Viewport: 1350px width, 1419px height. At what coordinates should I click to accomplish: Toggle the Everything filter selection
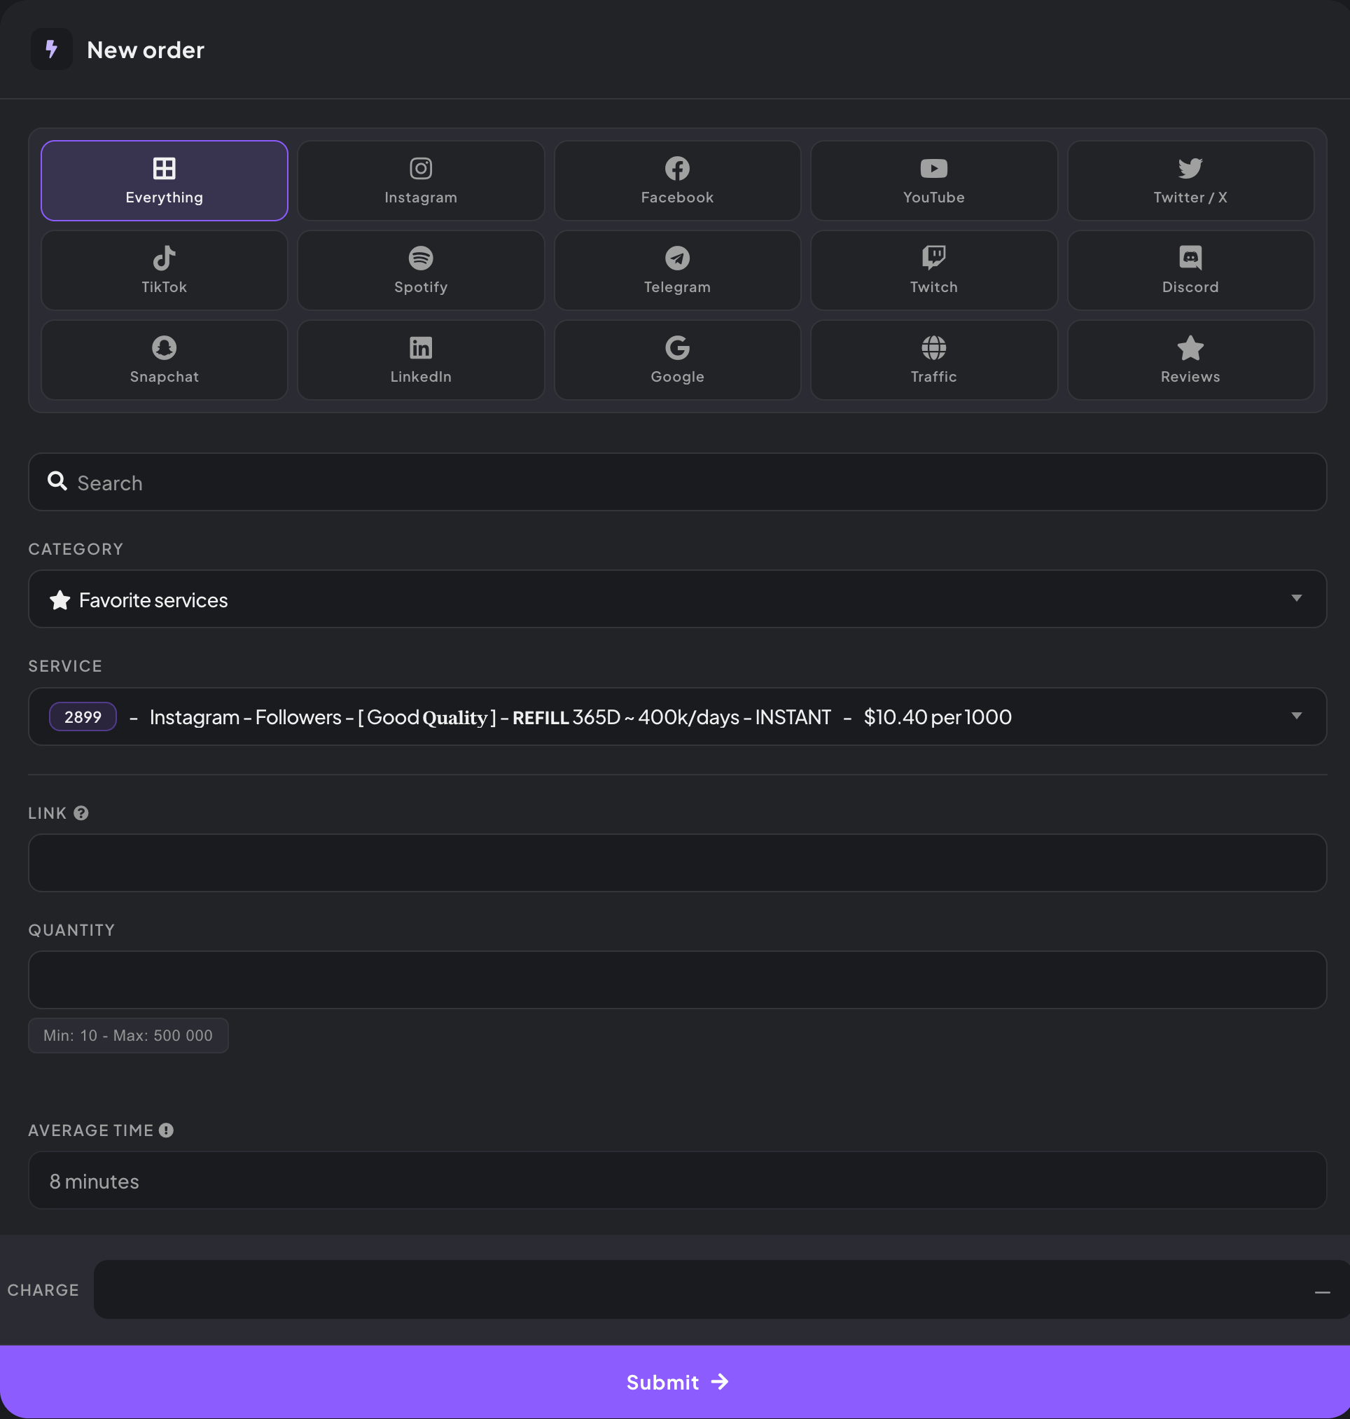pyautogui.click(x=164, y=180)
